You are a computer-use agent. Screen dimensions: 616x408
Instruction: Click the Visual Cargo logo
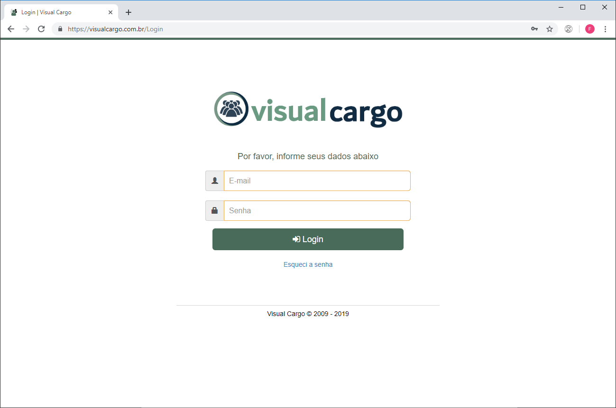(x=308, y=109)
